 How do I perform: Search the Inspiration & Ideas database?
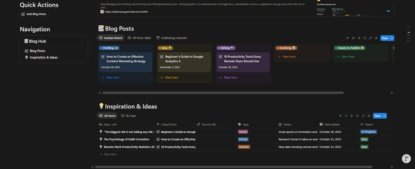coord(357,116)
